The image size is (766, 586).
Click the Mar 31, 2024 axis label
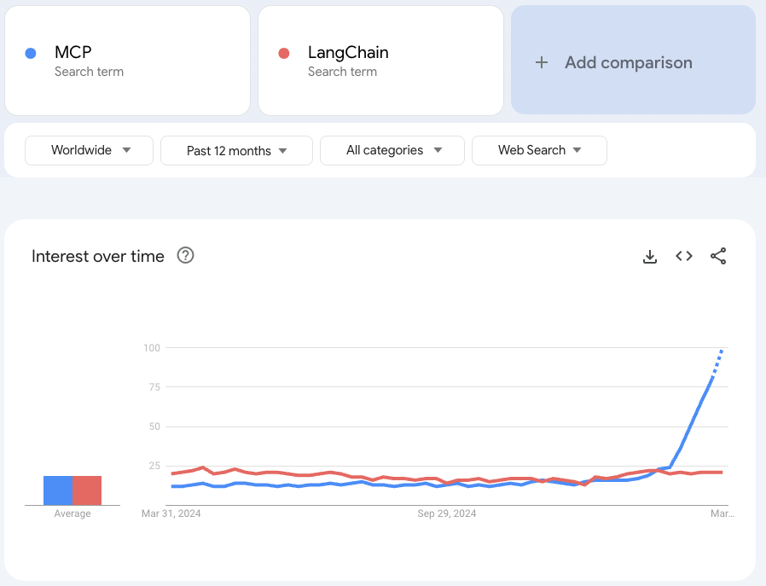(x=171, y=513)
